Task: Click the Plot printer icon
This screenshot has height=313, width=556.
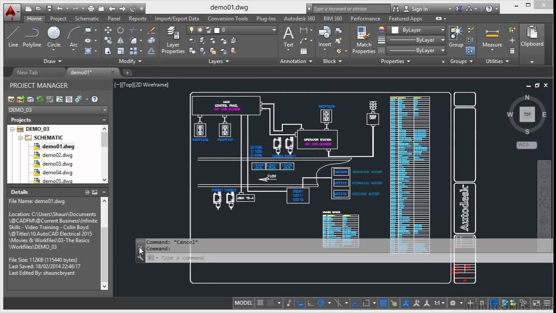Action: click(91, 9)
